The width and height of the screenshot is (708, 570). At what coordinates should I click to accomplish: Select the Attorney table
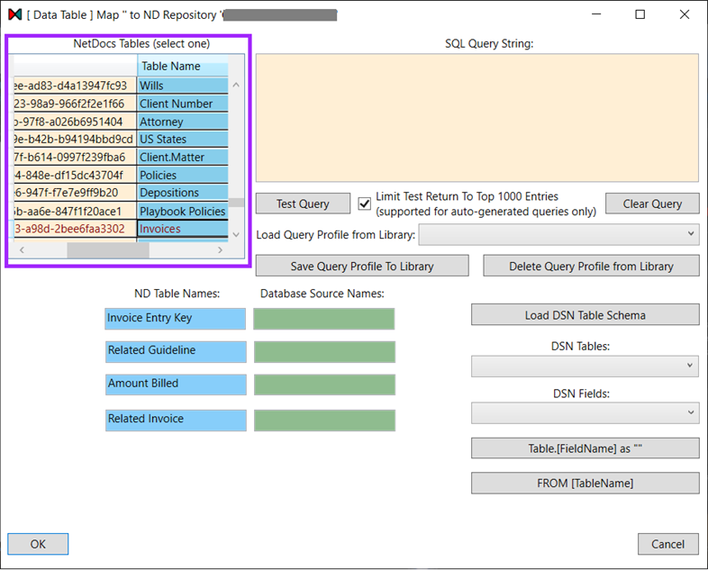183,122
